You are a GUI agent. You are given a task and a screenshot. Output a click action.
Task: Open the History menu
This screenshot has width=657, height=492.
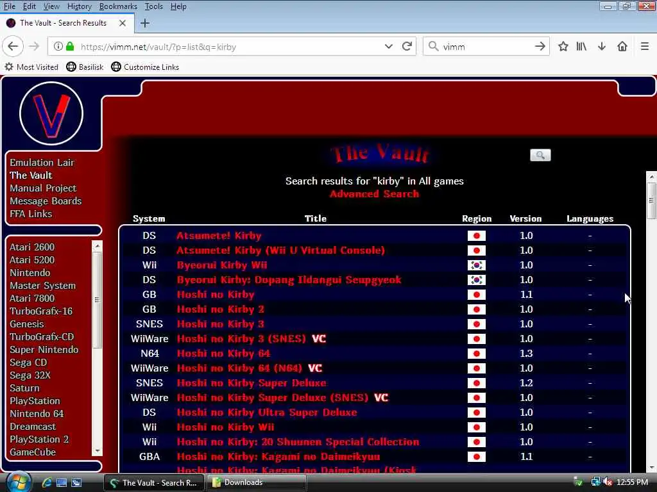(79, 6)
